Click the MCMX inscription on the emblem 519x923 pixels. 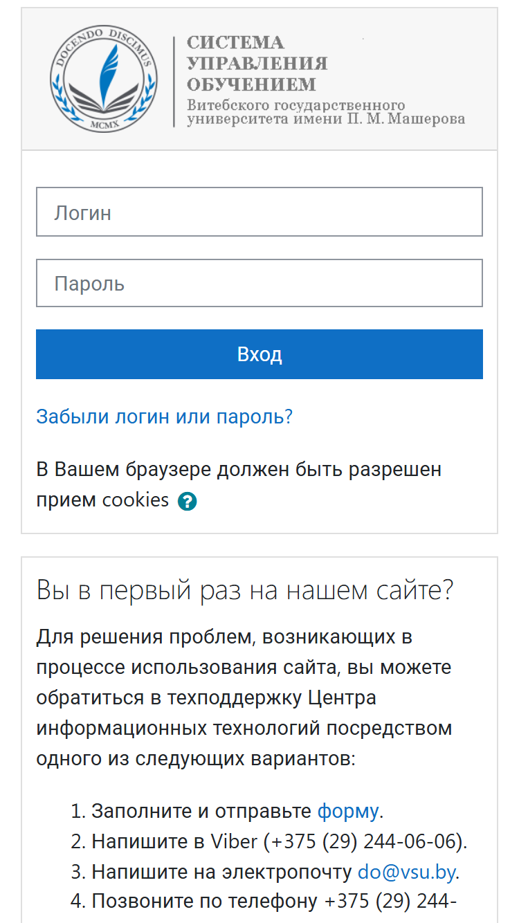(x=104, y=124)
